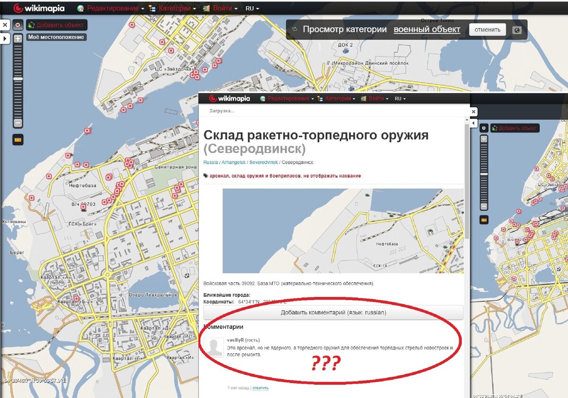
Task: Click the My Location target button in the main map
Action: [18, 25]
